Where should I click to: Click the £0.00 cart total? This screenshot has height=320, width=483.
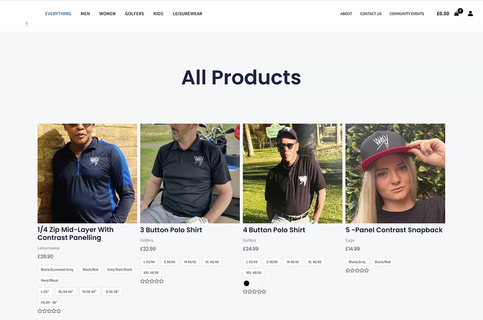pyautogui.click(x=443, y=14)
